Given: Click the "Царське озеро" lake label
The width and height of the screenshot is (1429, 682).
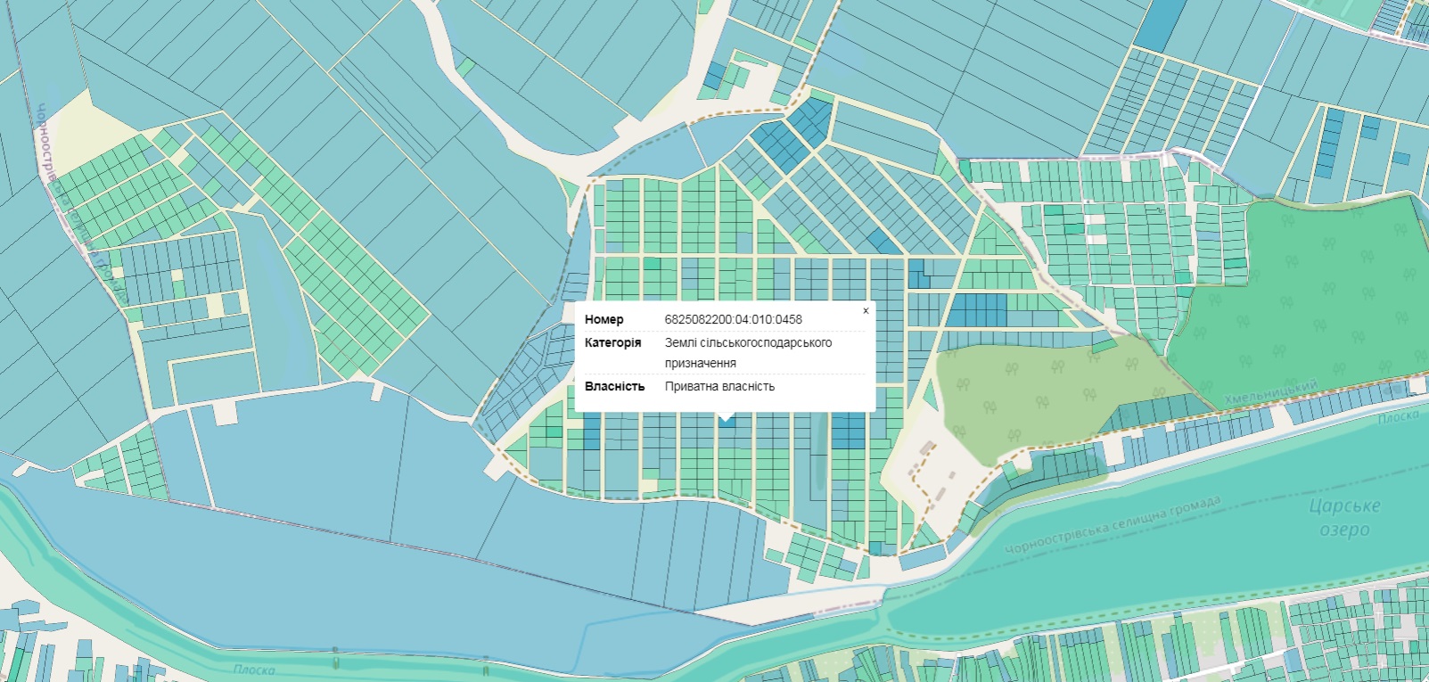Looking at the screenshot, I should point(1344,517).
